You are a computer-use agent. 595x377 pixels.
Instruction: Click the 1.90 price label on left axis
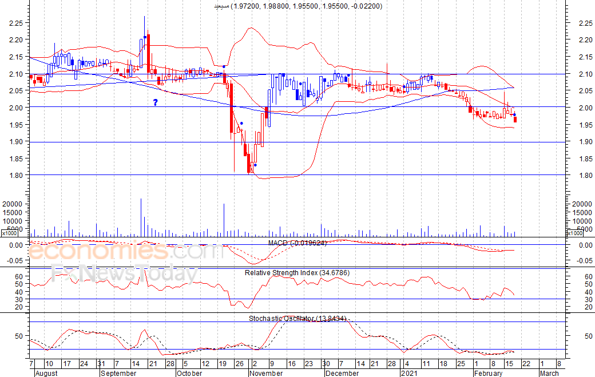tap(16, 141)
